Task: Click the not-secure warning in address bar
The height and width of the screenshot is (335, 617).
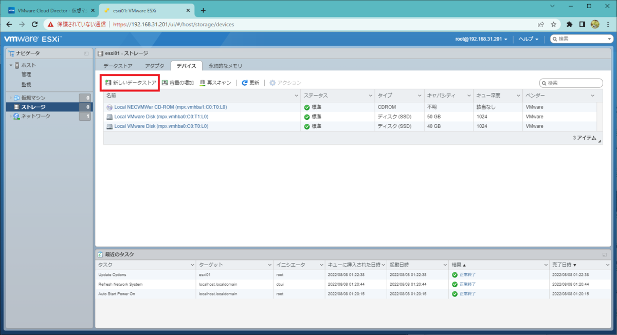Action: (x=78, y=24)
